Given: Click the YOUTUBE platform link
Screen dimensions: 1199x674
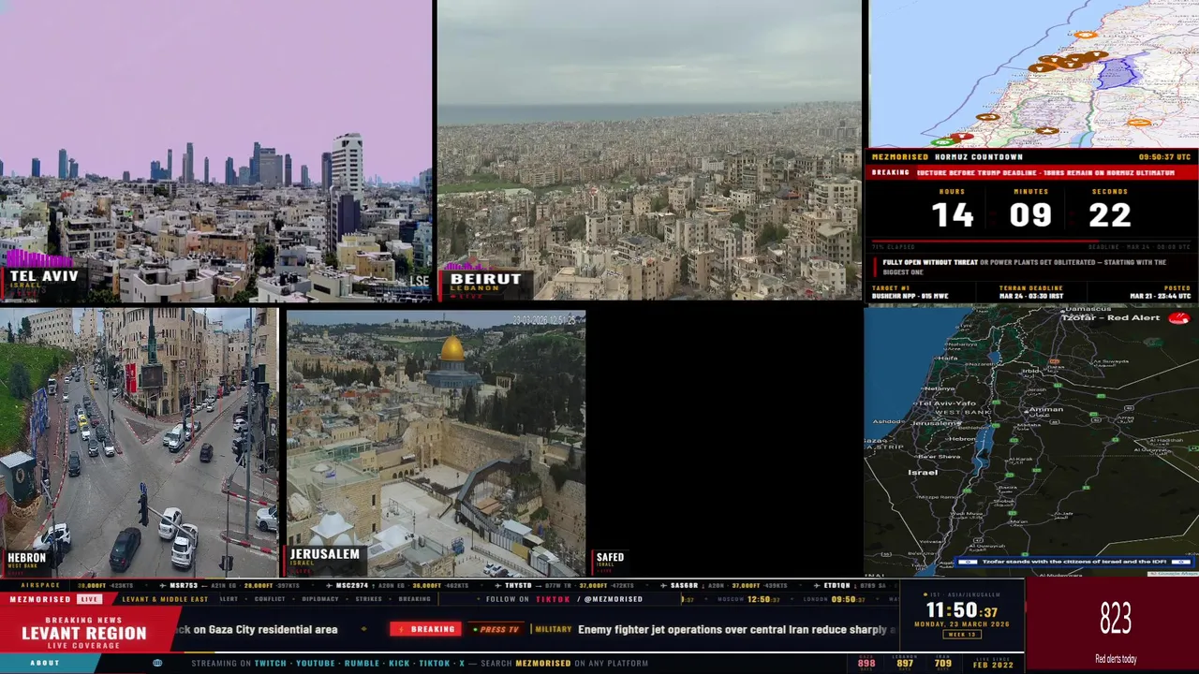Looking at the screenshot, I should coord(316,663).
